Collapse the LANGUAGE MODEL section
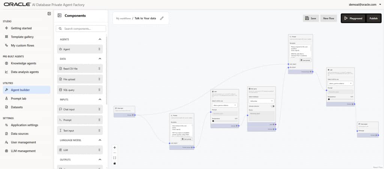 click(100, 140)
